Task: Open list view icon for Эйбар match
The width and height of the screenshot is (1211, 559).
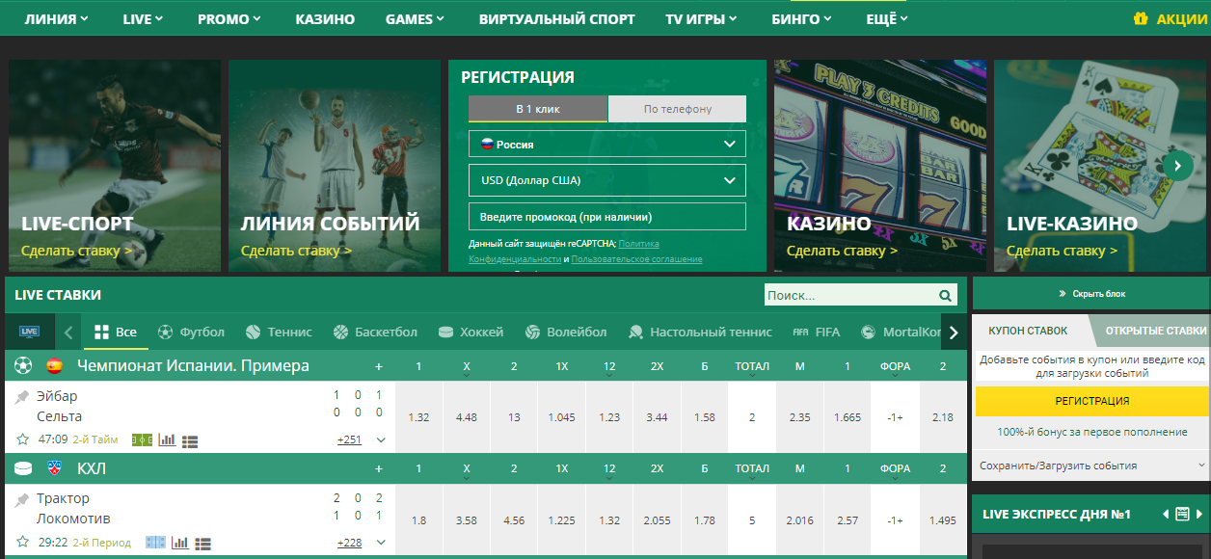Action: click(190, 440)
